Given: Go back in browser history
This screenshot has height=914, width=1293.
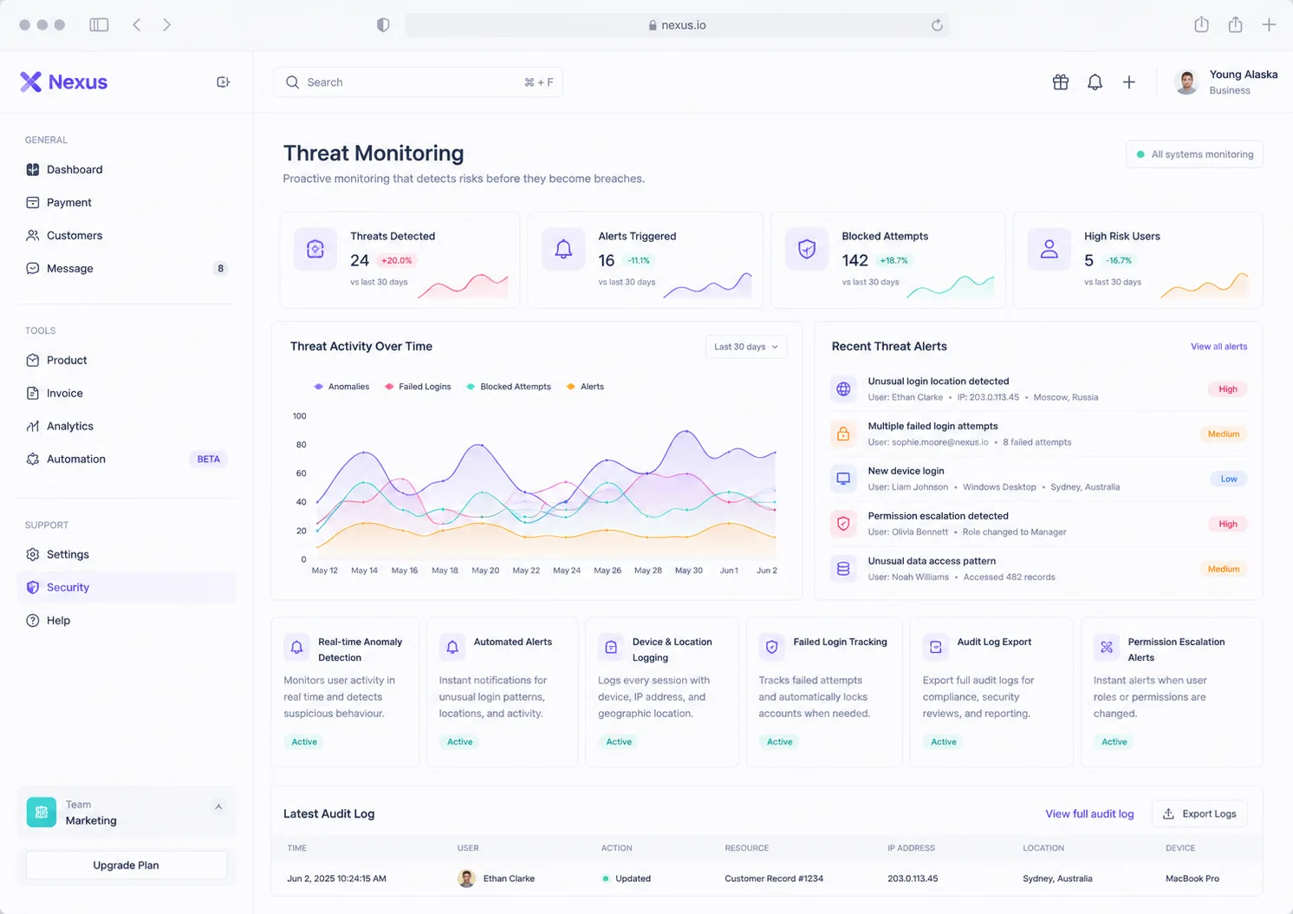Looking at the screenshot, I should pyautogui.click(x=136, y=24).
